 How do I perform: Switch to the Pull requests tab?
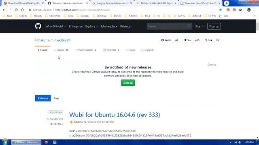point(86,50)
